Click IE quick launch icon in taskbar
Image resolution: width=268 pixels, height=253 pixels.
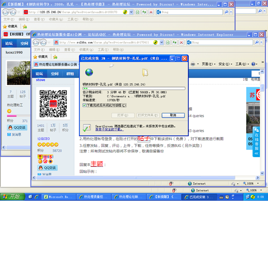(x=36, y=197)
